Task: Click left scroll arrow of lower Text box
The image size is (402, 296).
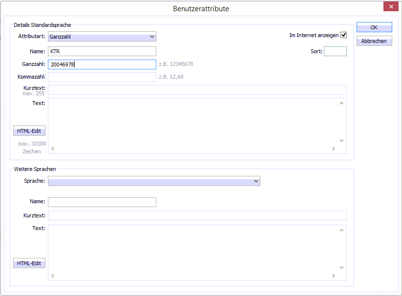Action: (53, 276)
